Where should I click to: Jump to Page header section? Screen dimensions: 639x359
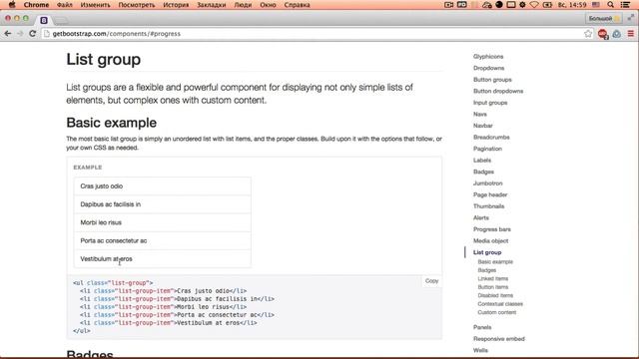coord(490,195)
